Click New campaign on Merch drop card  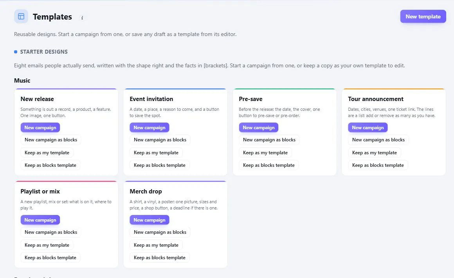[150, 220]
